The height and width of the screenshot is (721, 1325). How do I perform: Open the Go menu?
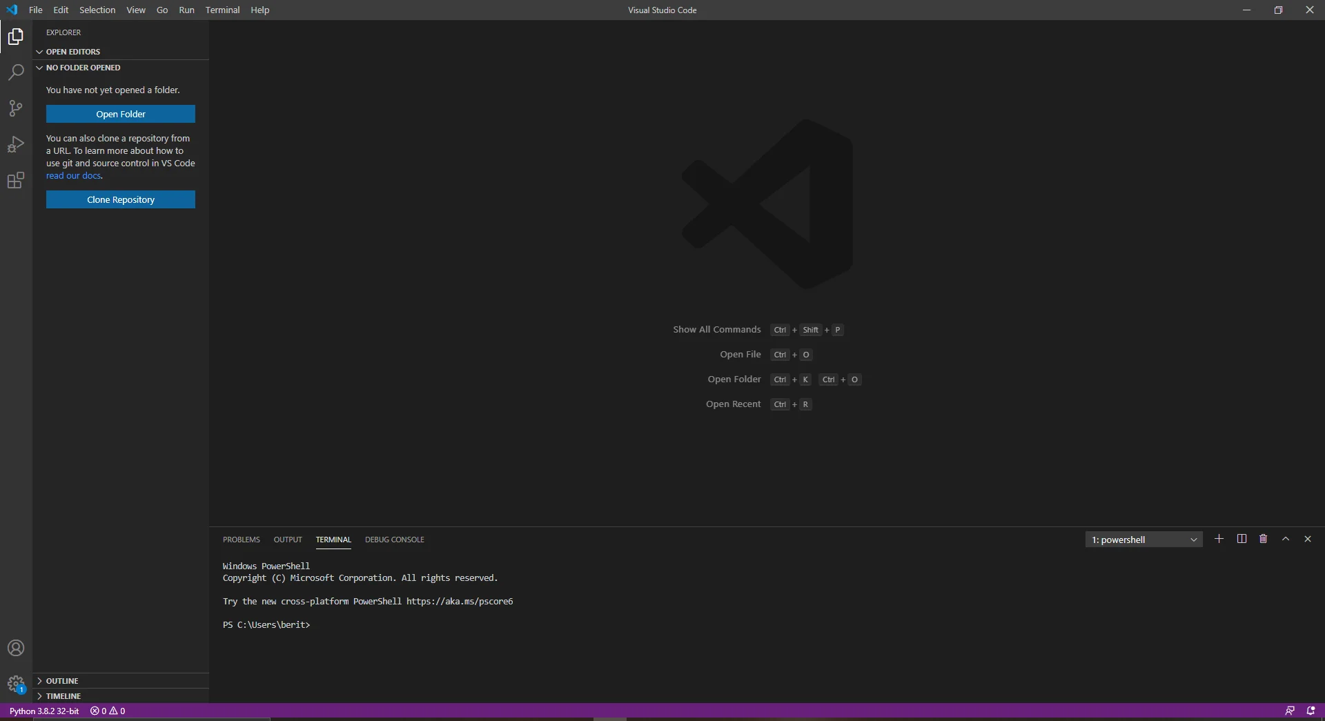click(162, 10)
